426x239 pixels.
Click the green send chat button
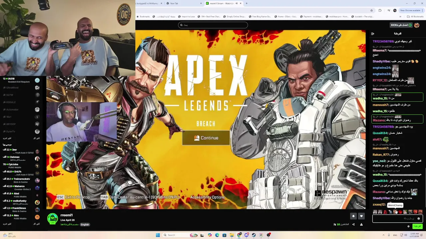(x=417, y=226)
